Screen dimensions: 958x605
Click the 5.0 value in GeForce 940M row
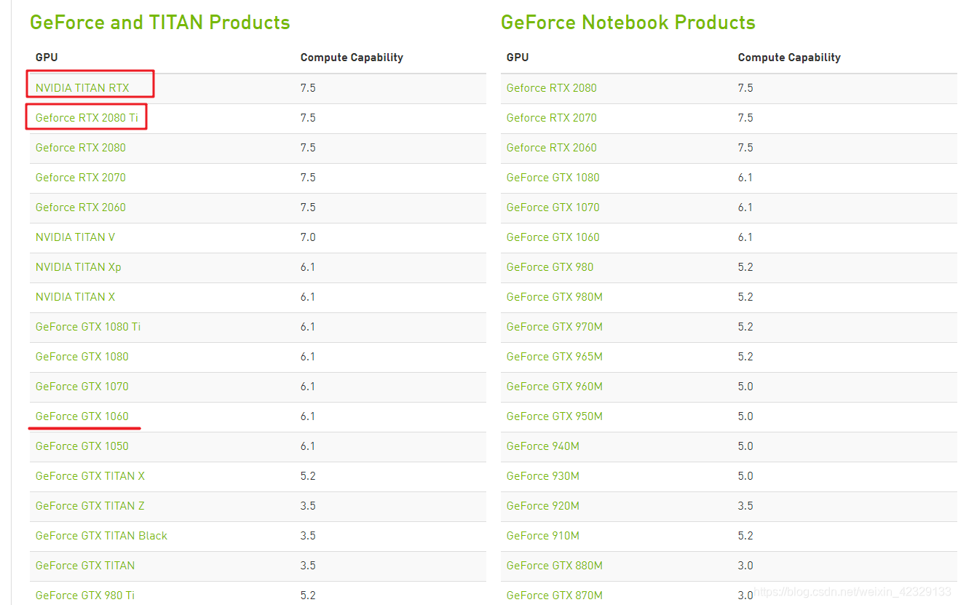pos(745,446)
